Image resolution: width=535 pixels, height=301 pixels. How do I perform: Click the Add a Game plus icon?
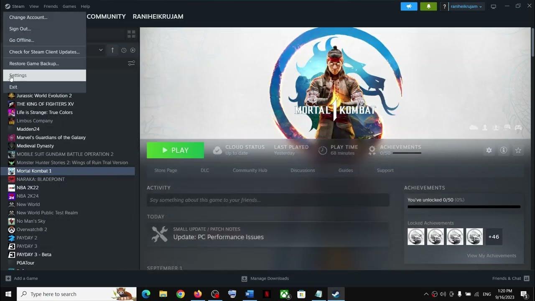click(x=8, y=278)
